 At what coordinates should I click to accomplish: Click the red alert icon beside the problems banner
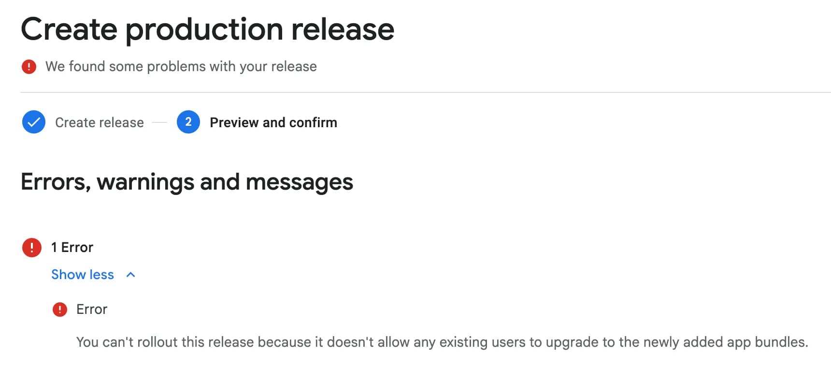point(29,67)
